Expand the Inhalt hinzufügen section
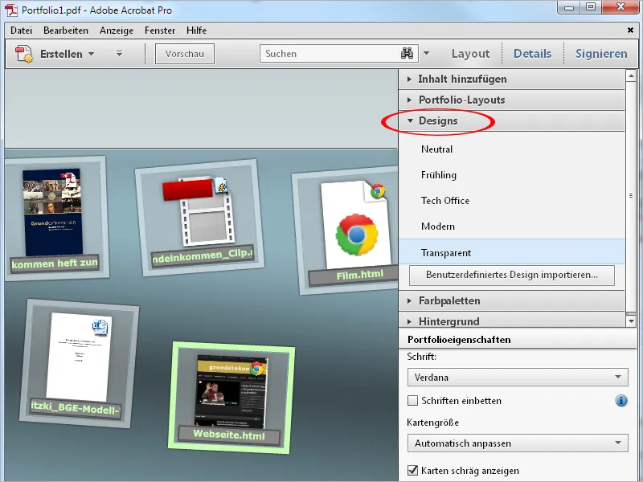The height and width of the screenshot is (482, 643). coord(511,79)
